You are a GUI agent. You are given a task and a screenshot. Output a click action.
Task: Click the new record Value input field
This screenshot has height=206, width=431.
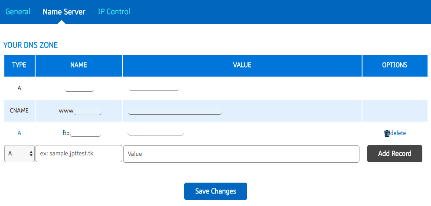click(x=241, y=154)
